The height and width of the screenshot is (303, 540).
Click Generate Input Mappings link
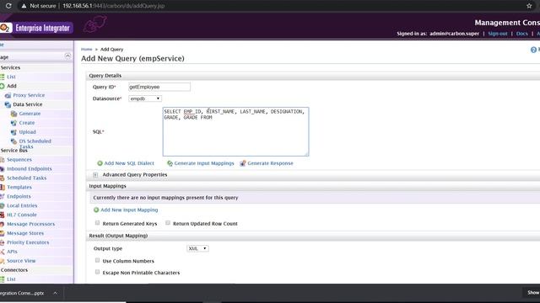coord(204,163)
